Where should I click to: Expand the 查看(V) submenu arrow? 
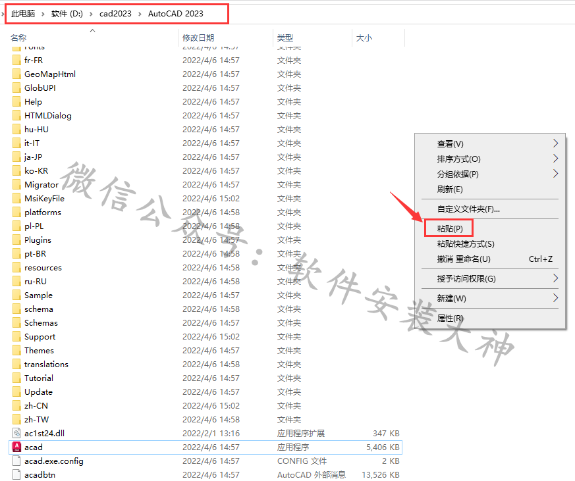(555, 143)
